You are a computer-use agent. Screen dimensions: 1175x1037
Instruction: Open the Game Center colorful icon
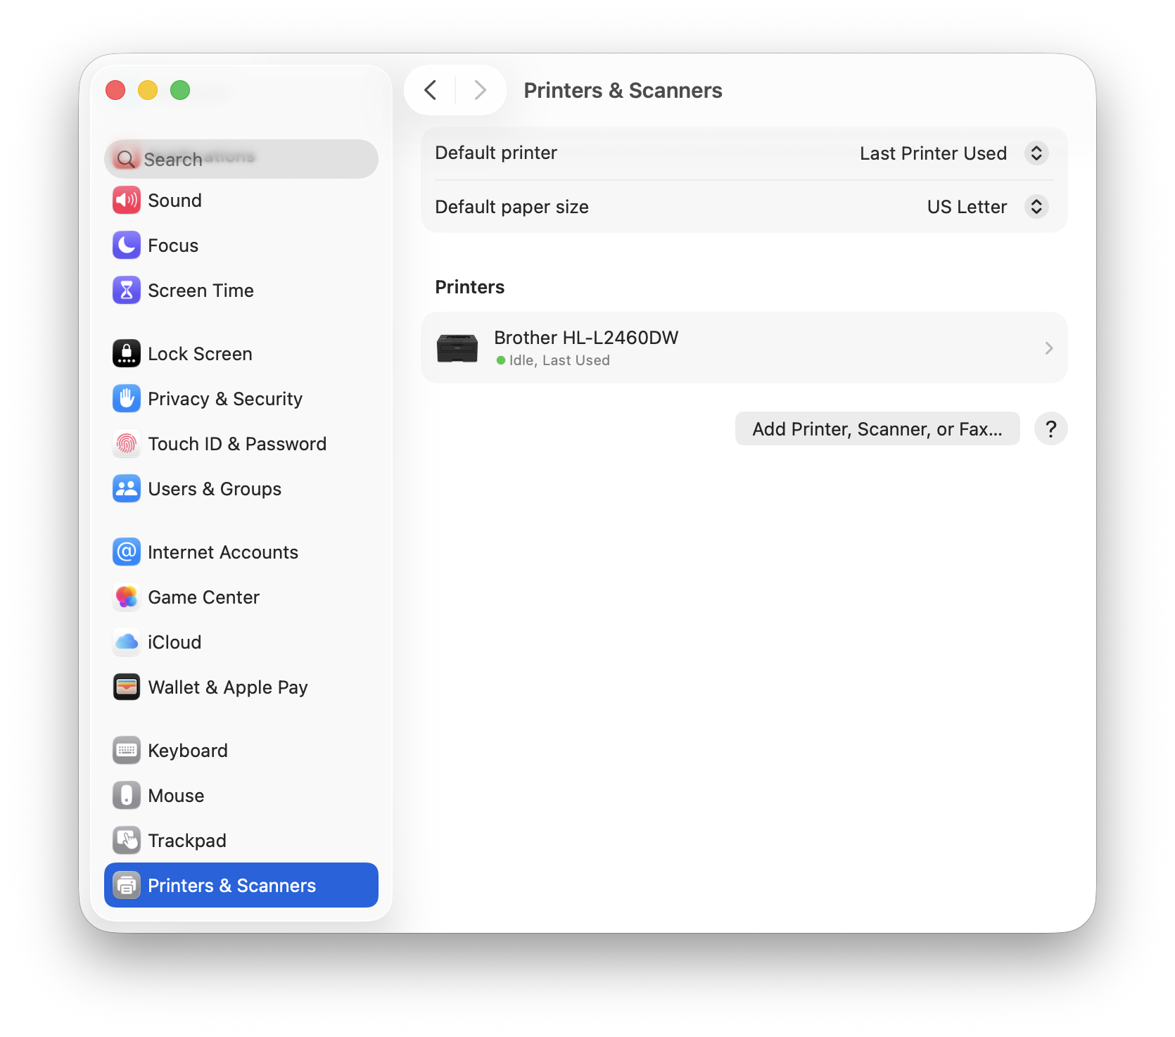click(127, 597)
